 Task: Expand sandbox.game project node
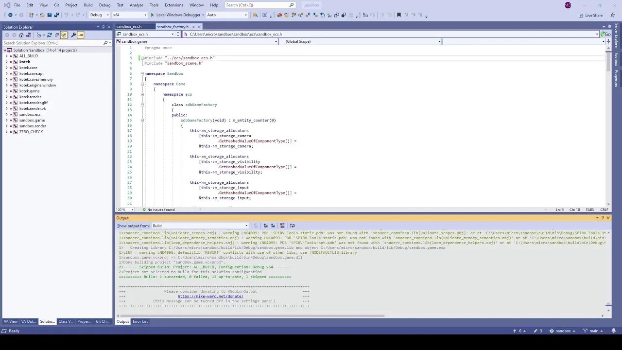(6, 120)
